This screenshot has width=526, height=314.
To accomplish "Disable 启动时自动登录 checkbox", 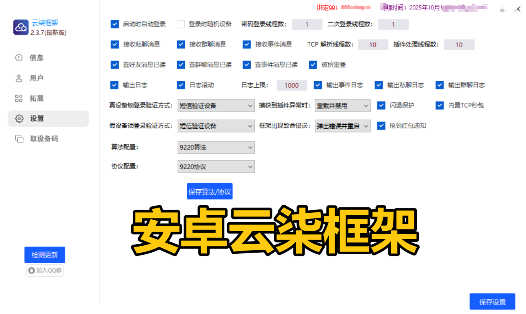I will [115, 24].
